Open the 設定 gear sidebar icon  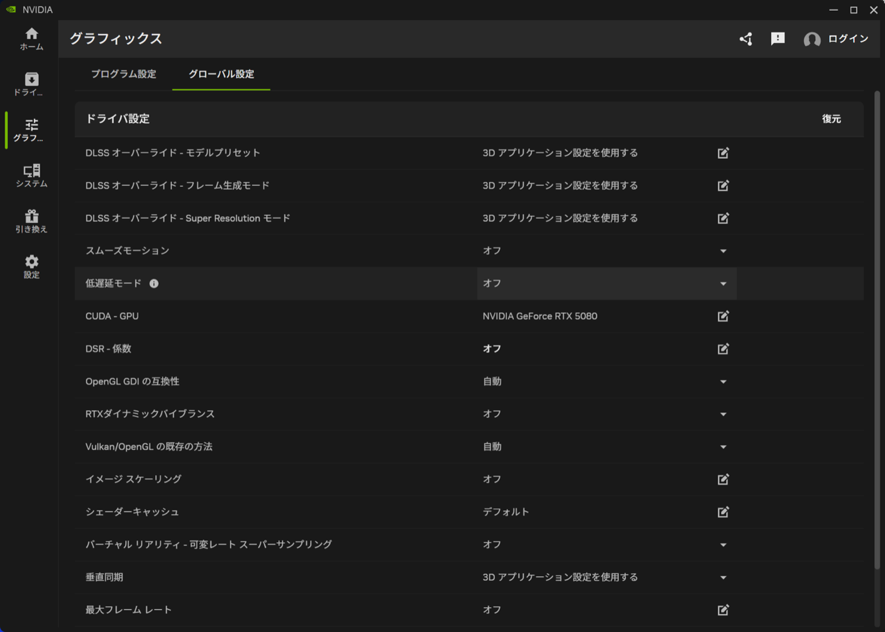coord(31,267)
